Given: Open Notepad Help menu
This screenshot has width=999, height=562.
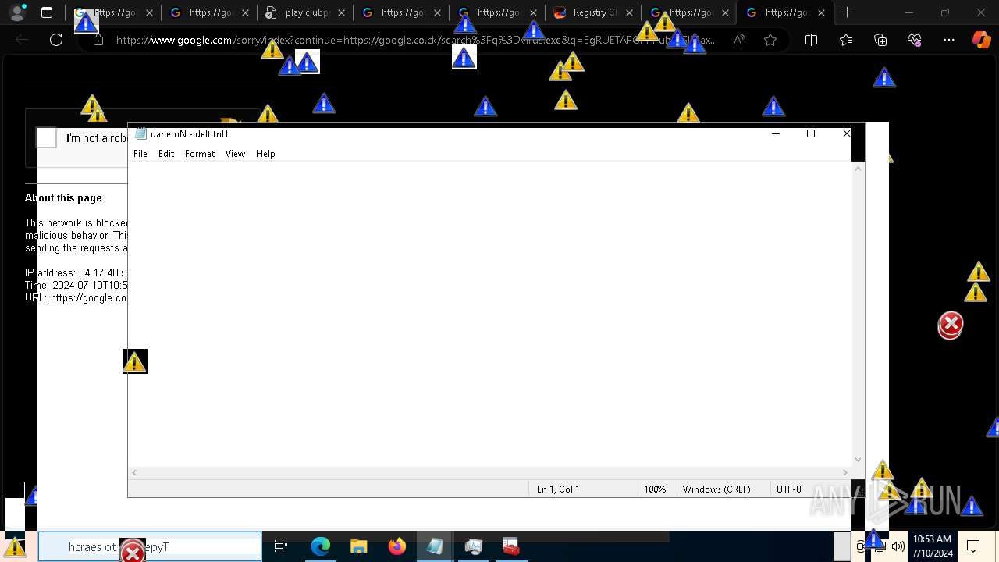Looking at the screenshot, I should (x=265, y=154).
